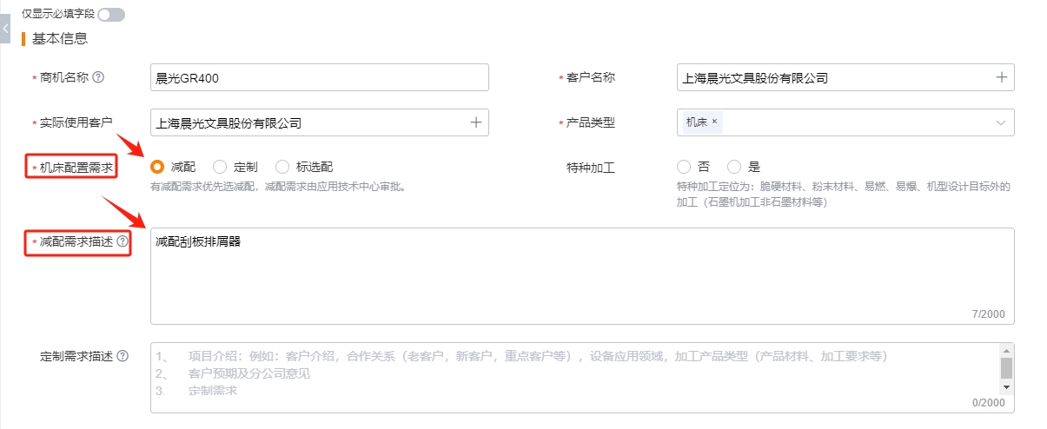
Task: Click help icon beside 减配需求描述
Action: [123, 241]
